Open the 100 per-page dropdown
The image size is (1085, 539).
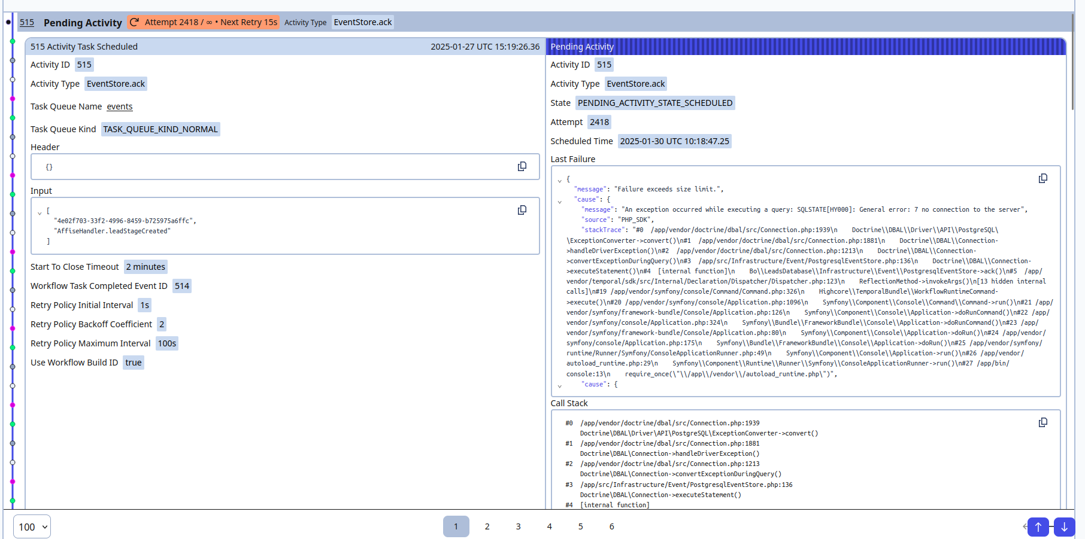[32, 526]
